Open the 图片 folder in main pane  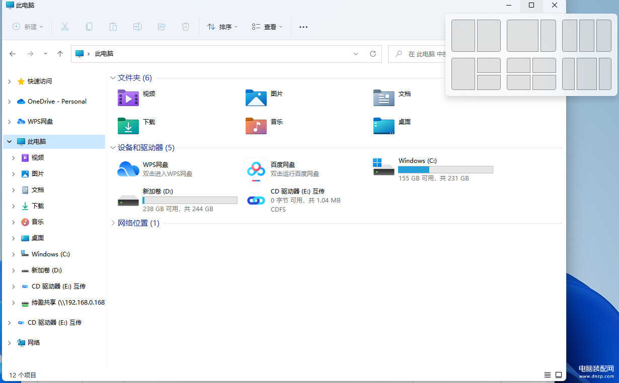click(x=256, y=98)
